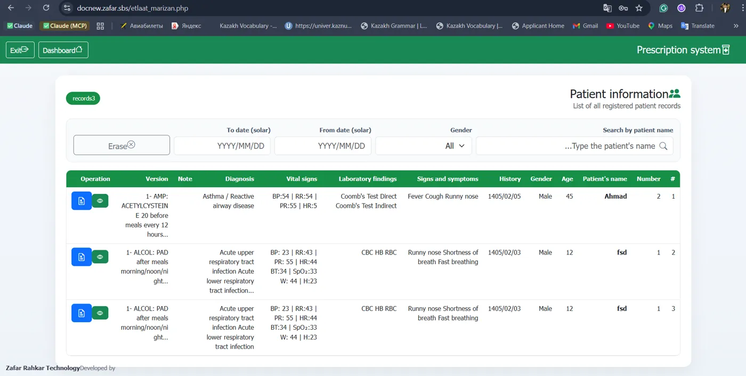Open the browser extensions puzzle icon
This screenshot has width=746, height=376.
[700, 8]
